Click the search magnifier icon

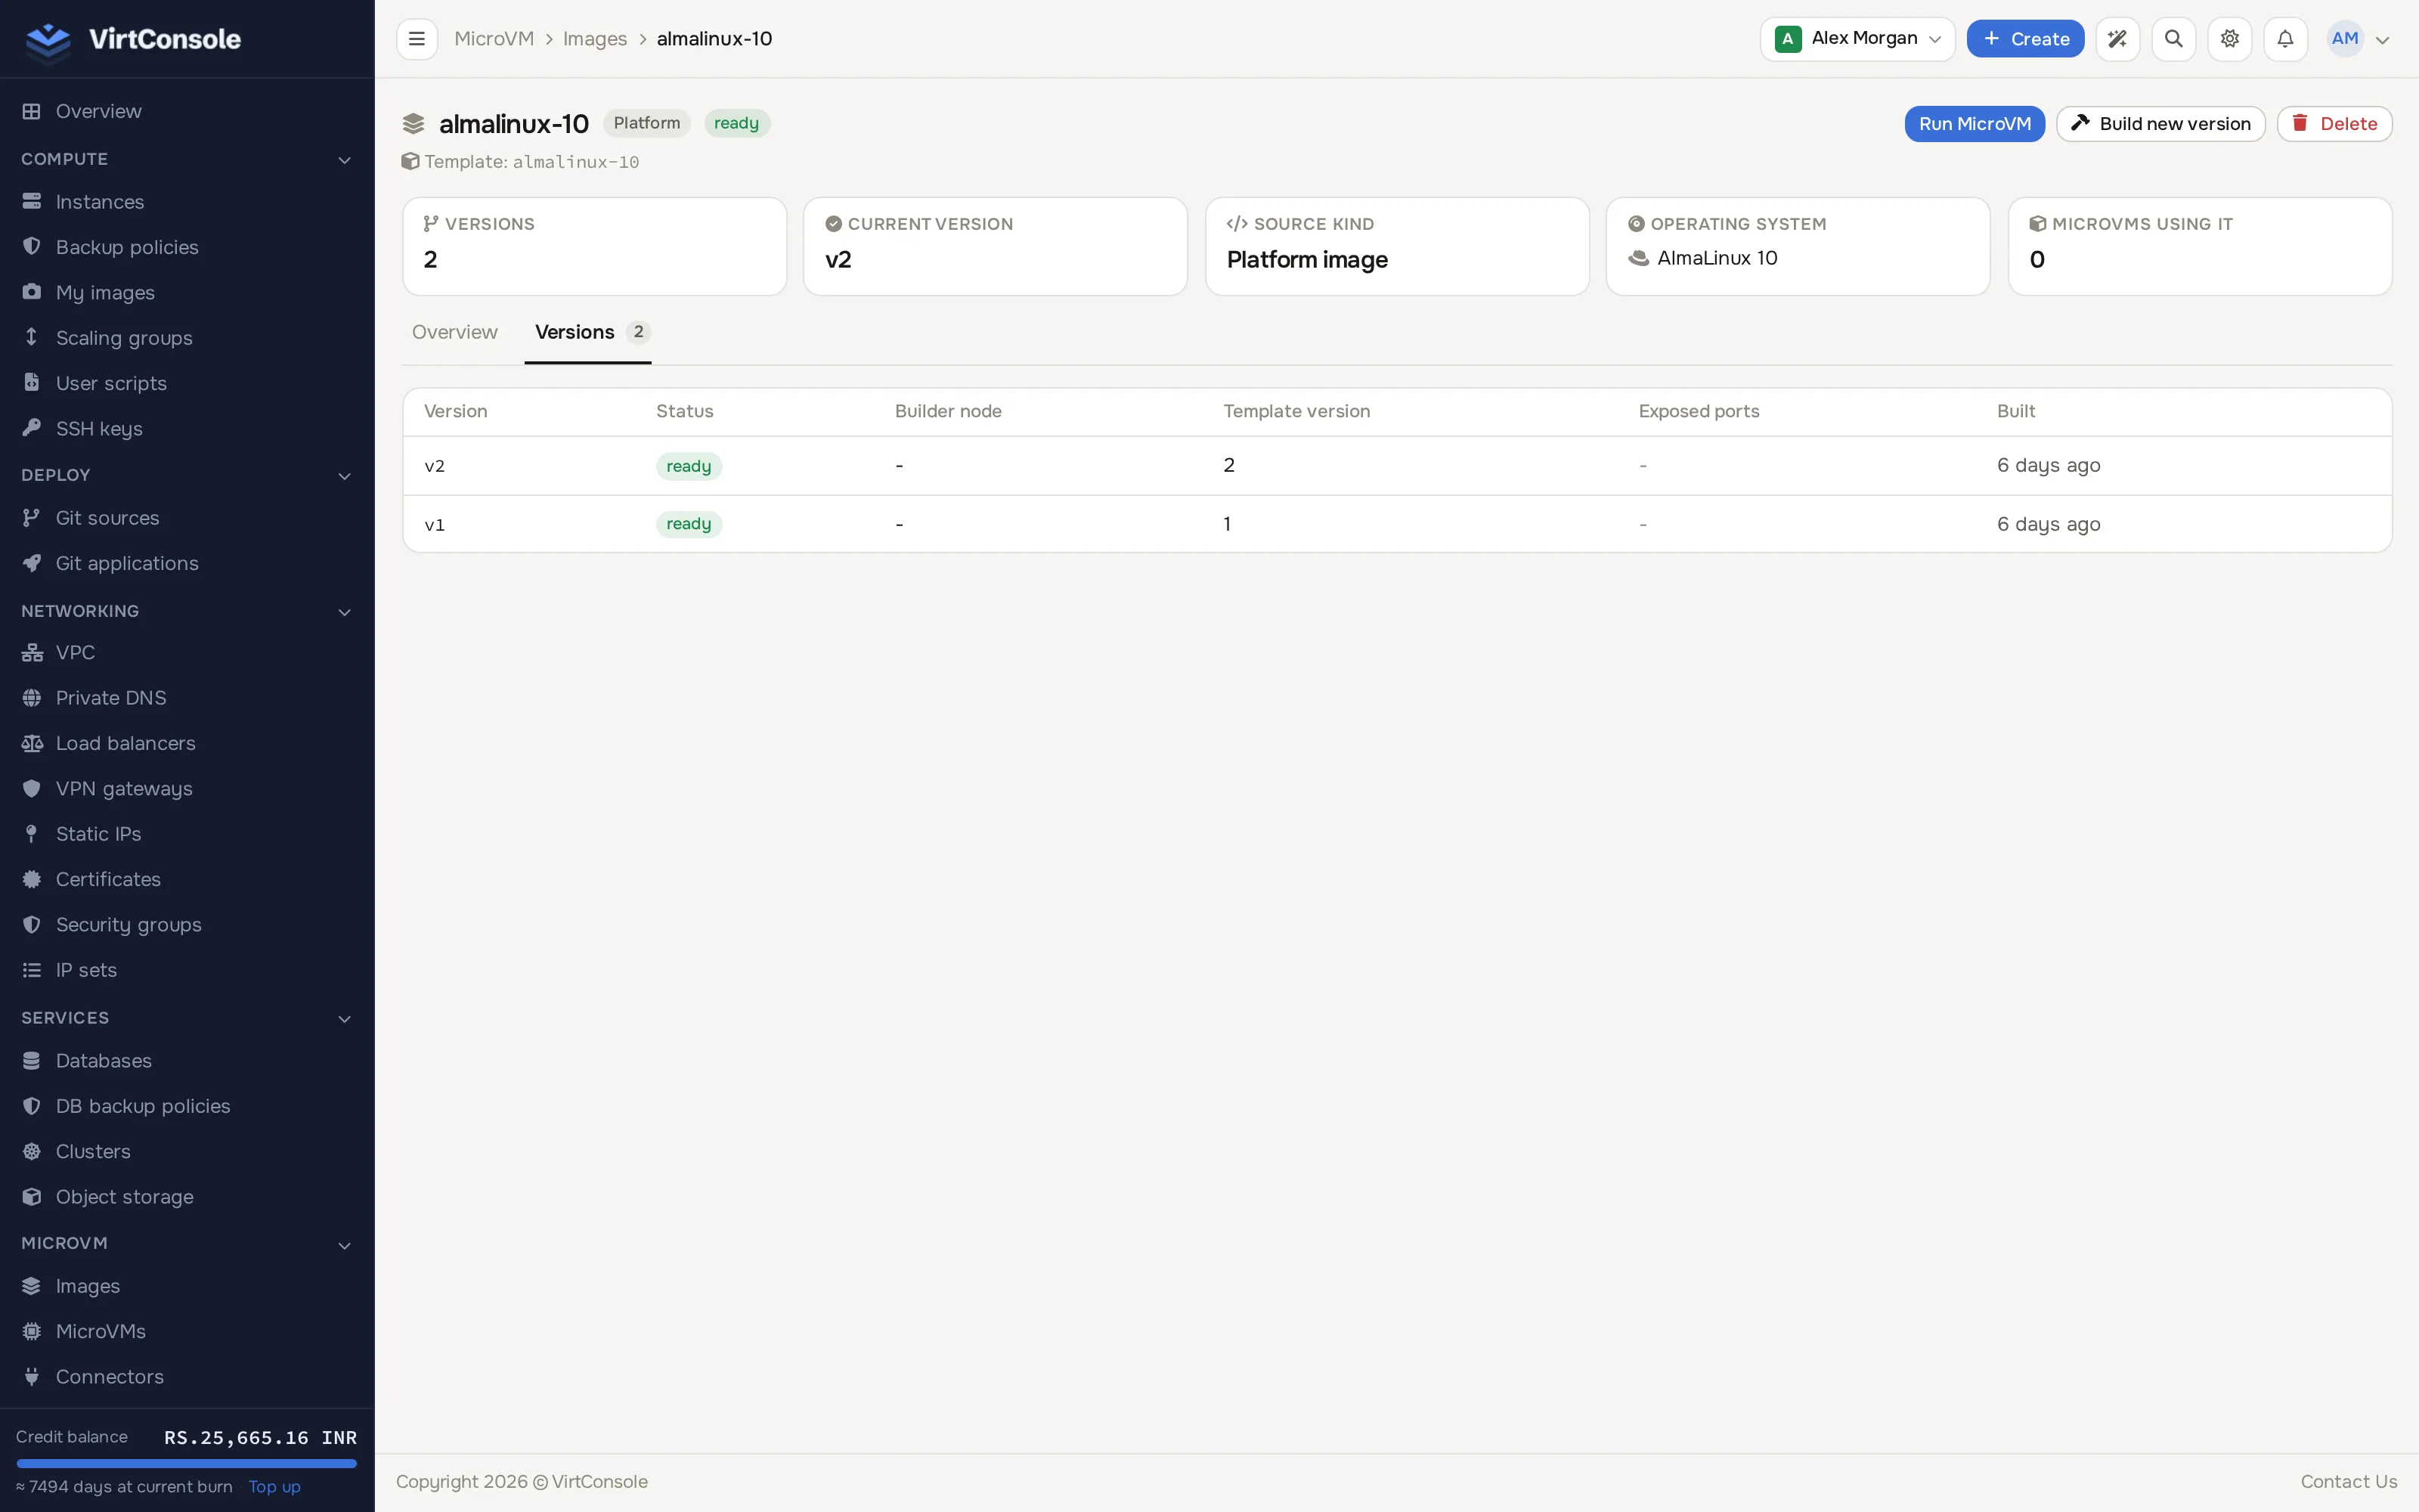tap(2173, 39)
